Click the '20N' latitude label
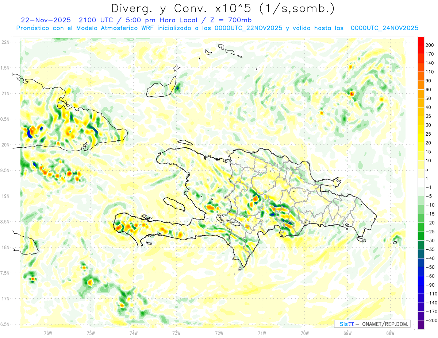Image resolution: width=438 pixels, height=338 pixels. click(5, 145)
